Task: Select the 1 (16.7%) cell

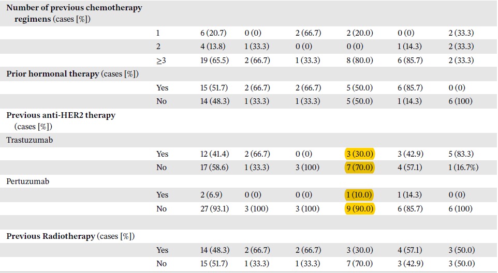Action: point(463,168)
